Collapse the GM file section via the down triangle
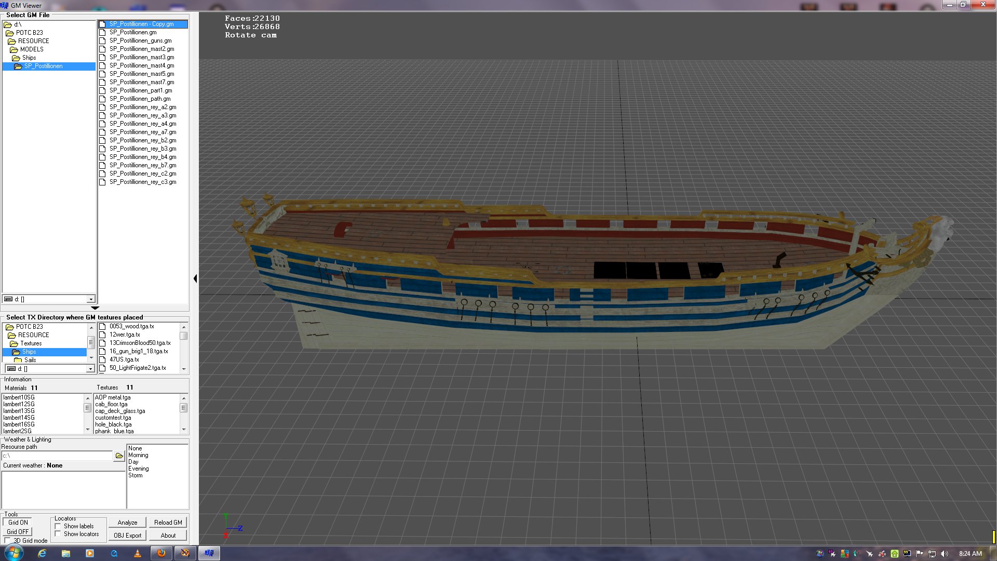Viewport: 997px width, 561px height. click(x=95, y=308)
